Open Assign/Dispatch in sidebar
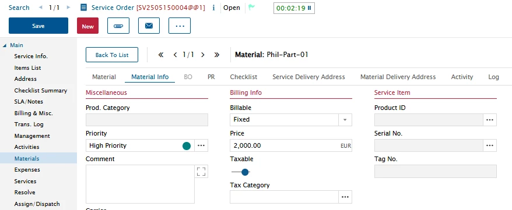This screenshot has height=210, width=512. point(37,204)
